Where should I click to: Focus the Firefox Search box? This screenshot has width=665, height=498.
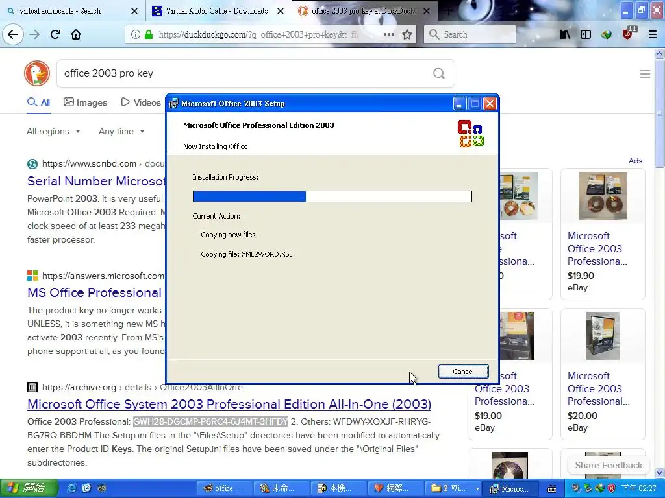[x=470, y=34]
